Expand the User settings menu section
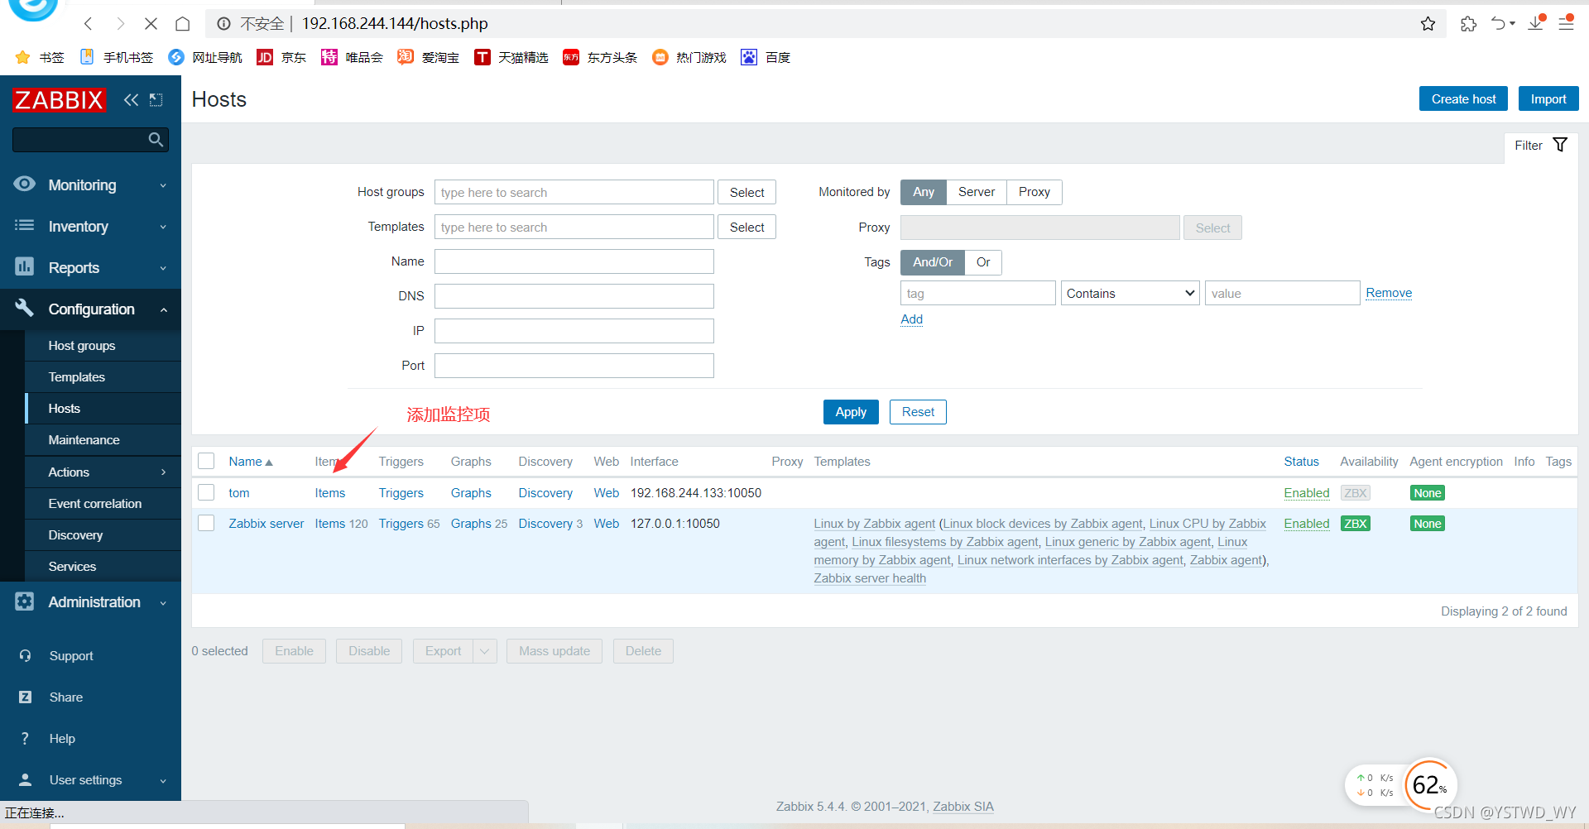The image size is (1589, 829). (x=163, y=780)
